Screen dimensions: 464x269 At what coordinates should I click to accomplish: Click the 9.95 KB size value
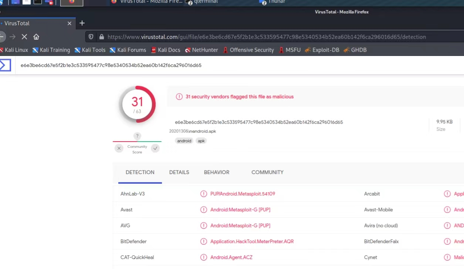444,122
